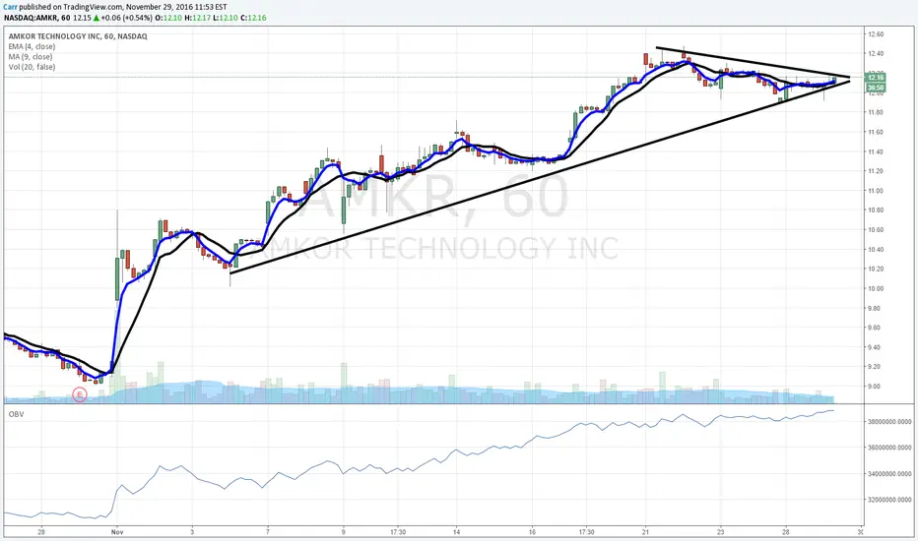The width and height of the screenshot is (918, 541).
Task: Click the 10.80 price axis label
Action: [x=876, y=210]
